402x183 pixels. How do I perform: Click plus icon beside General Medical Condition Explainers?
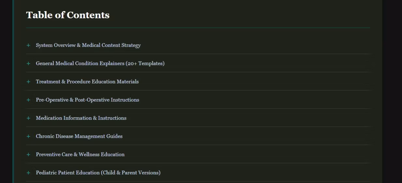28,63
